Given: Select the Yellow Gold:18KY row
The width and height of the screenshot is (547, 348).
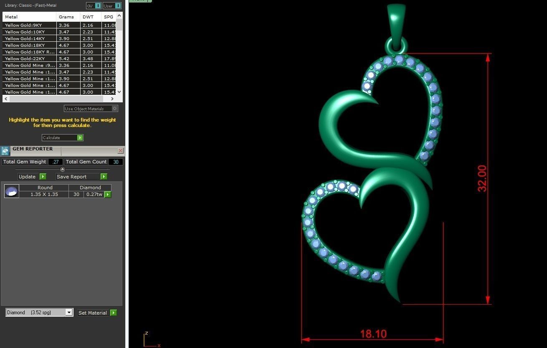Looking at the screenshot, I should point(59,45).
